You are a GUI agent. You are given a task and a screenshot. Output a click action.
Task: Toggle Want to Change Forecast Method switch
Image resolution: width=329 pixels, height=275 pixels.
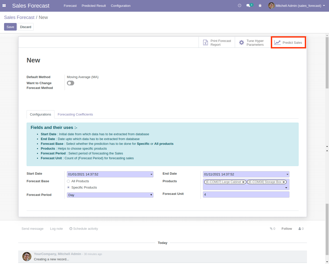pos(70,83)
